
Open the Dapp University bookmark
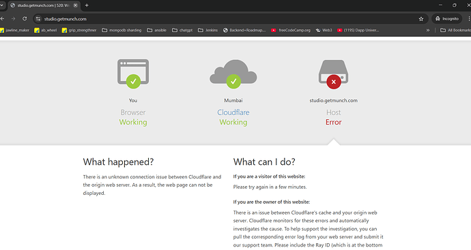358,30
